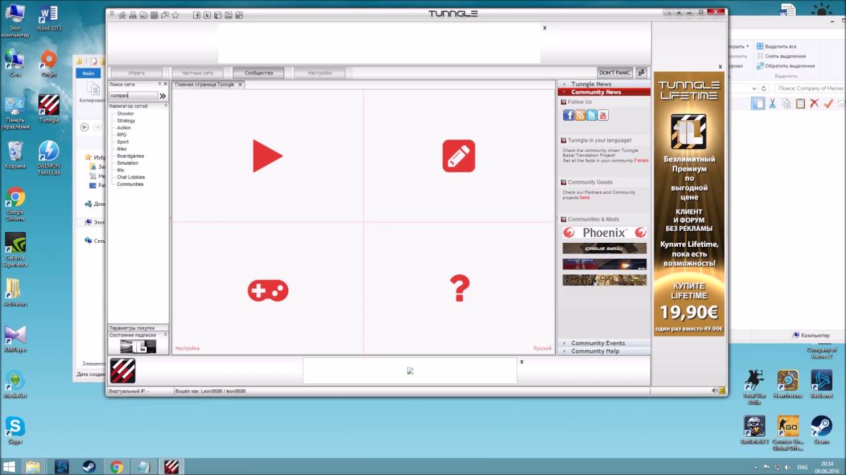Click the DON'T PANIC button

pos(615,73)
